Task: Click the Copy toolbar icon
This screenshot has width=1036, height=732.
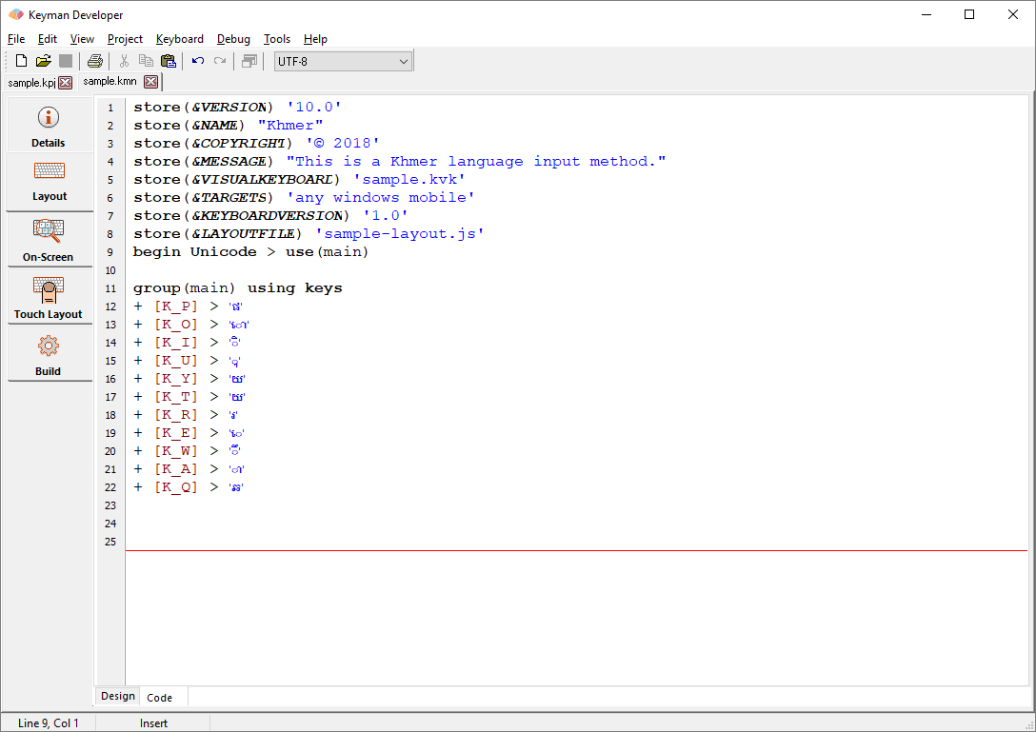Action: click(x=146, y=62)
